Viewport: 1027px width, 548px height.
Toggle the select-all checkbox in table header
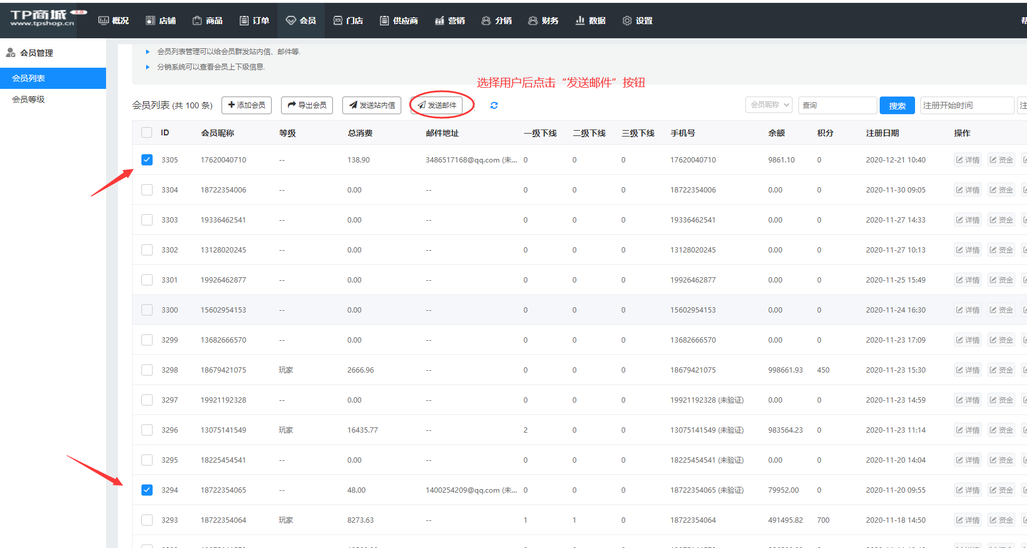pos(147,133)
